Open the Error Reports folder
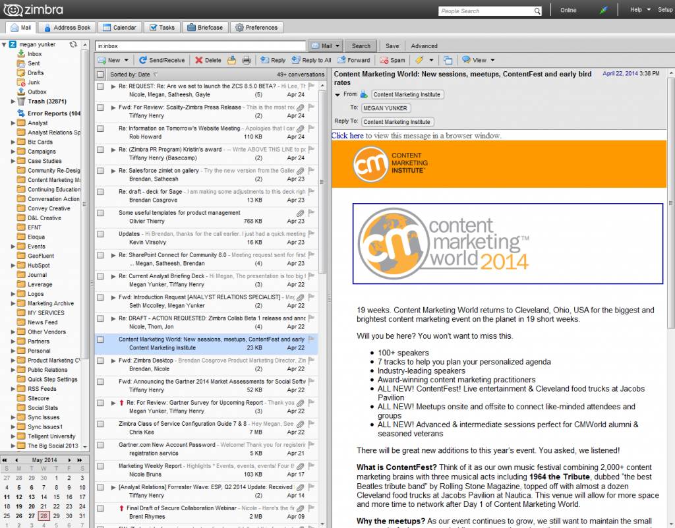The width and height of the screenshot is (675, 528). (53, 113)
